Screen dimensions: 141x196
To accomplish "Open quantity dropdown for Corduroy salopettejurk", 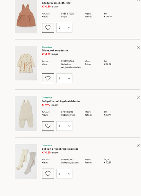I will (64, 27).
